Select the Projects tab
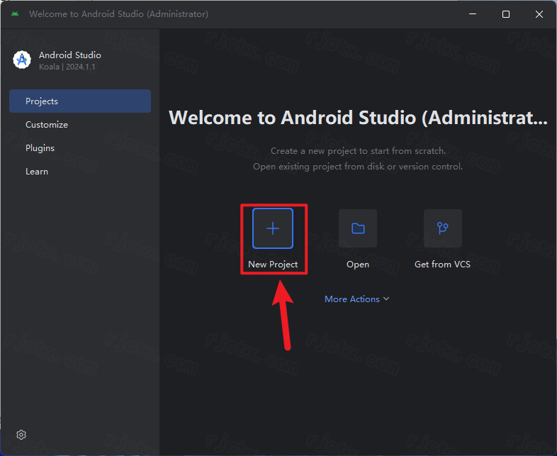 pos(80,101)
